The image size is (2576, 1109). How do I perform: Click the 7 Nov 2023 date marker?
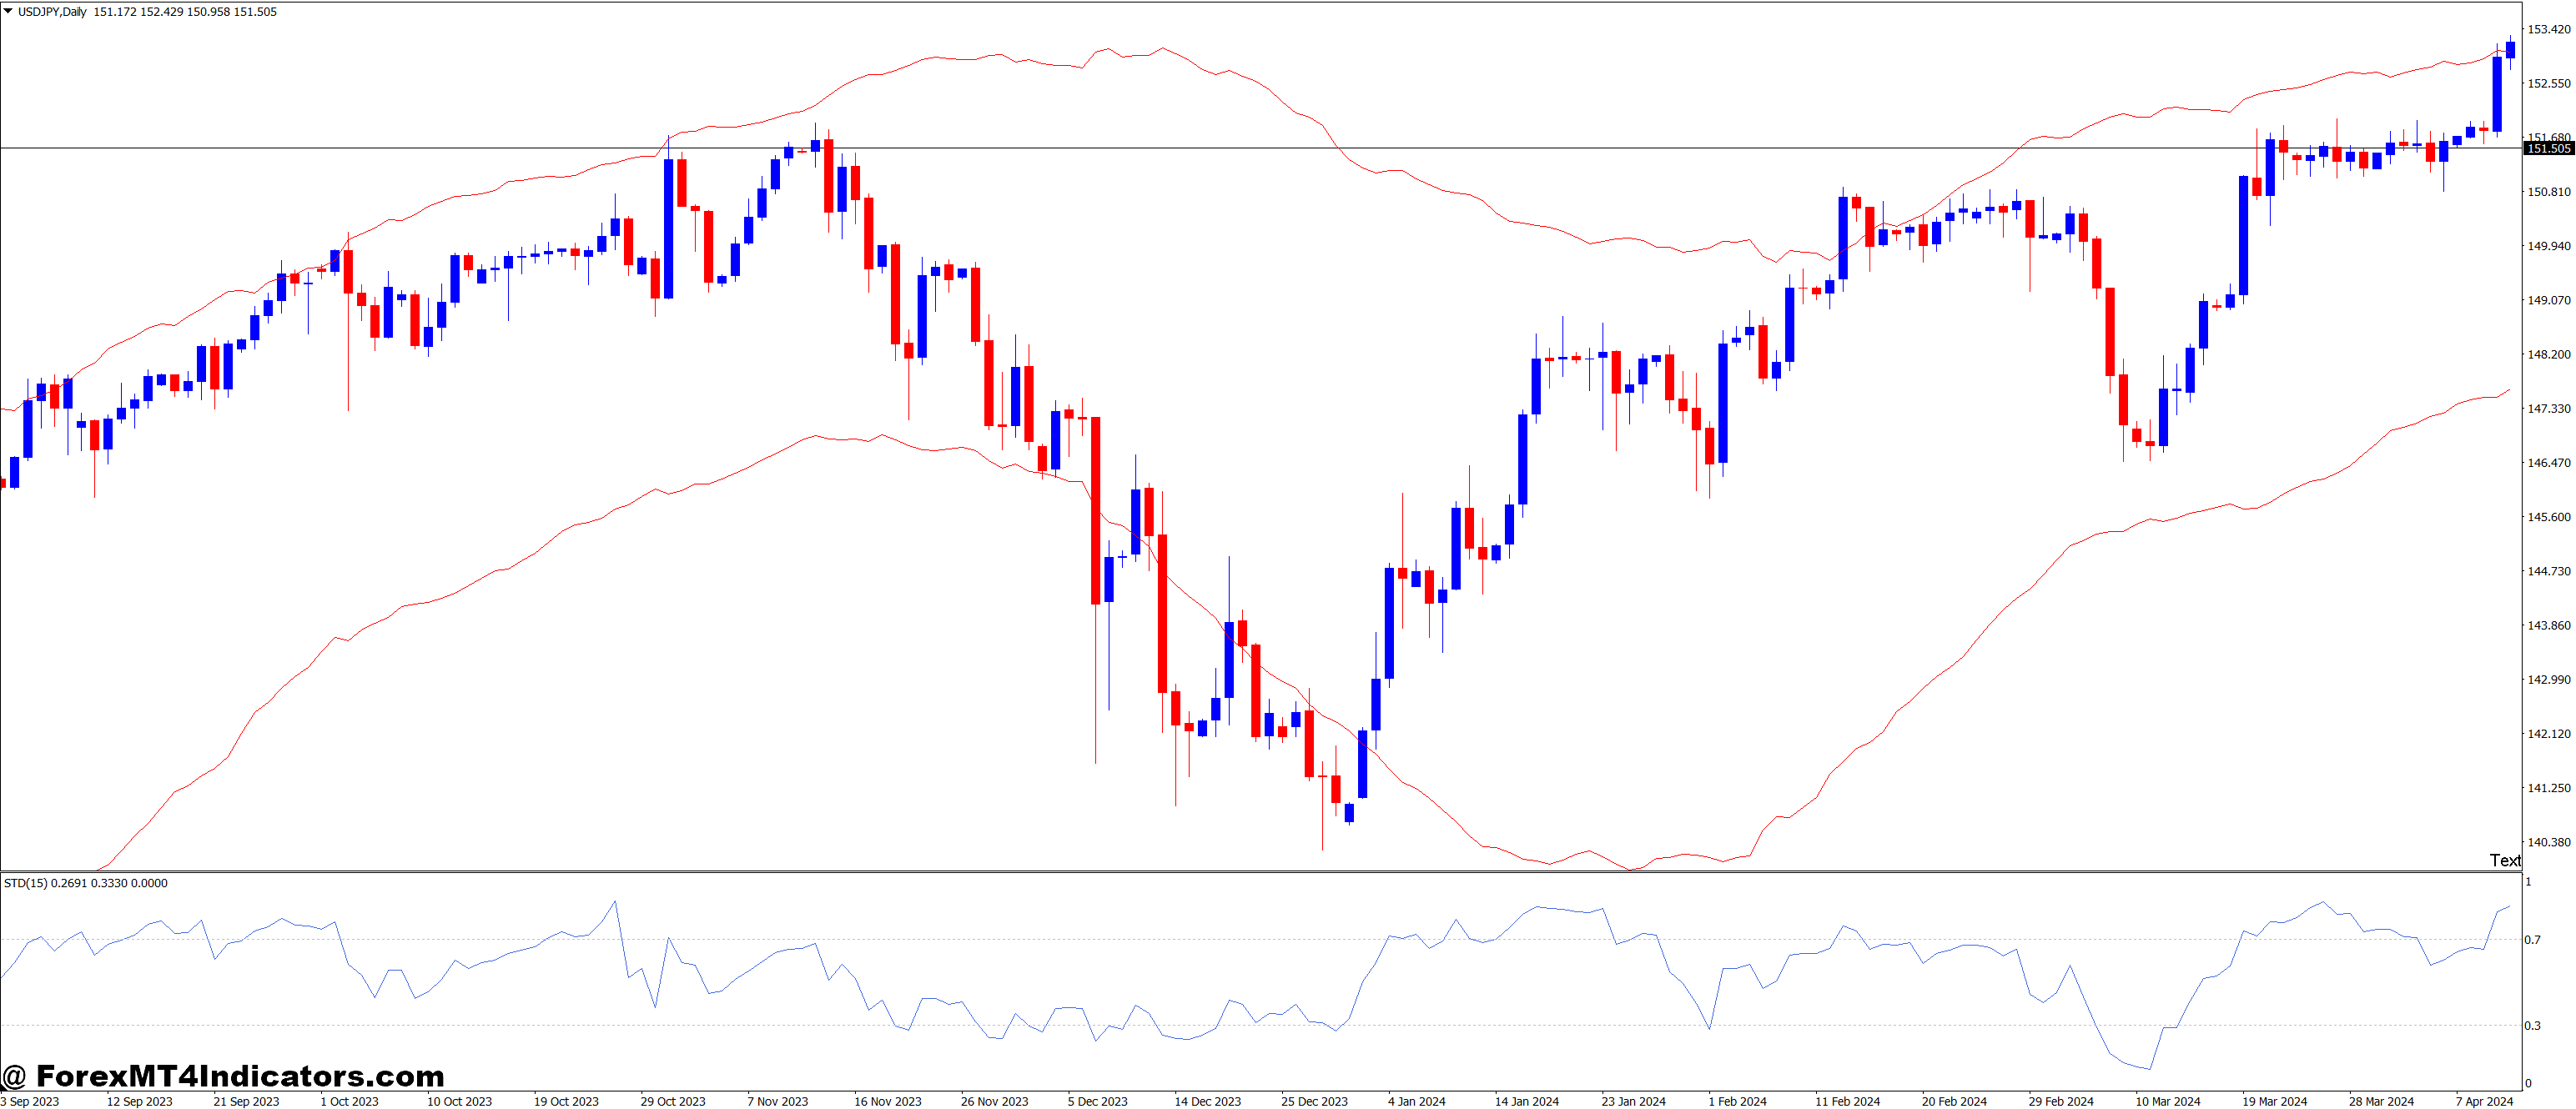pyautogui.click(x=777, y=1101)
